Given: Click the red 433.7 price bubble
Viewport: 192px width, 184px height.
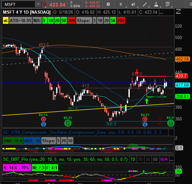Looking at the screenshot, I should point(181,76).
